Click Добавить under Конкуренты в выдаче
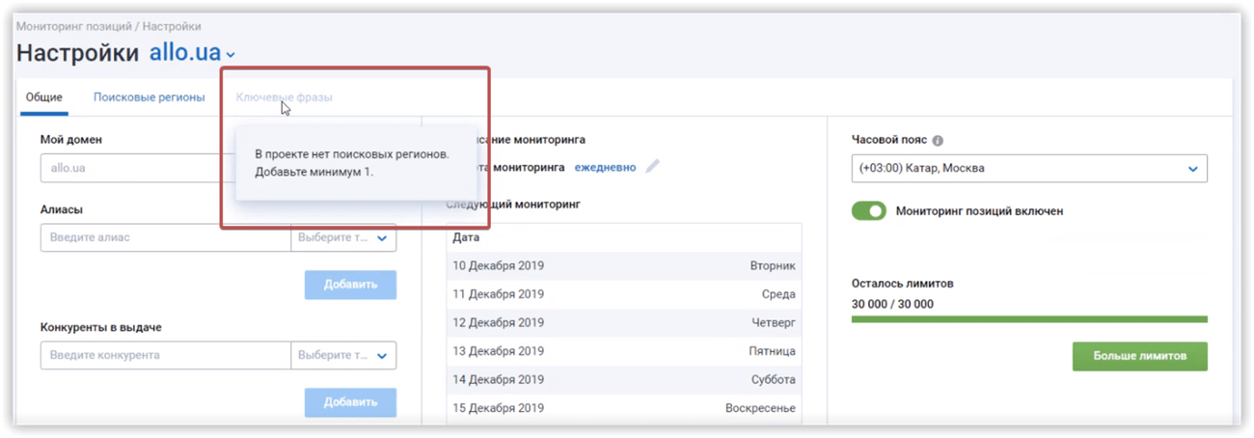 [350, 402]
